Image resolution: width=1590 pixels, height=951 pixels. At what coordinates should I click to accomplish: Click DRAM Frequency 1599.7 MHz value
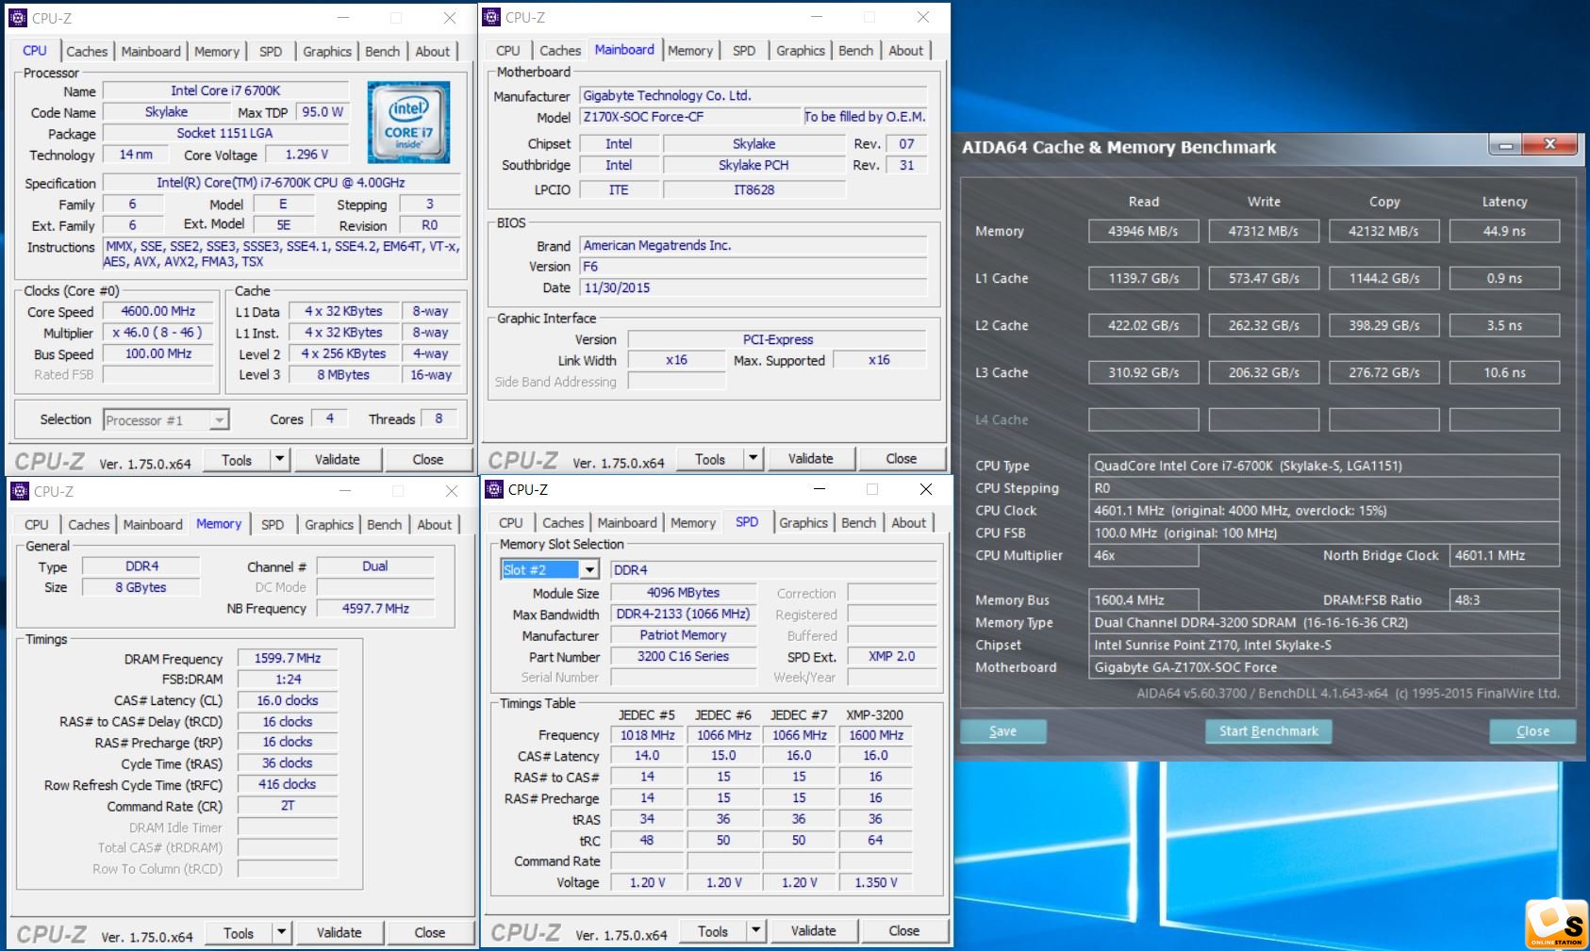pyautogui.click(x=288, y=659)
